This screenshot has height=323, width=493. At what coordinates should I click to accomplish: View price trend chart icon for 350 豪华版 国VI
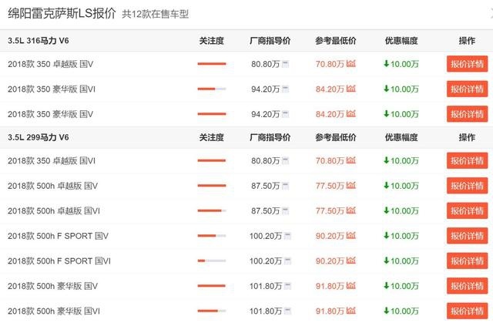(x=351, y=89)
